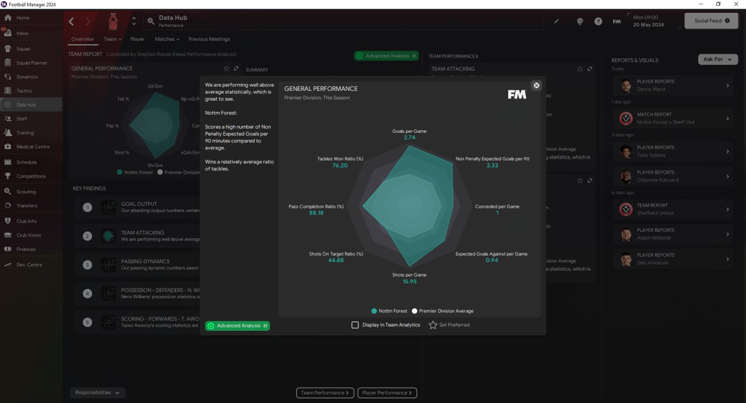Viewport: 746px width, 403px height.
Task: Star the Team Attacking card
Action: coord(580,69)
